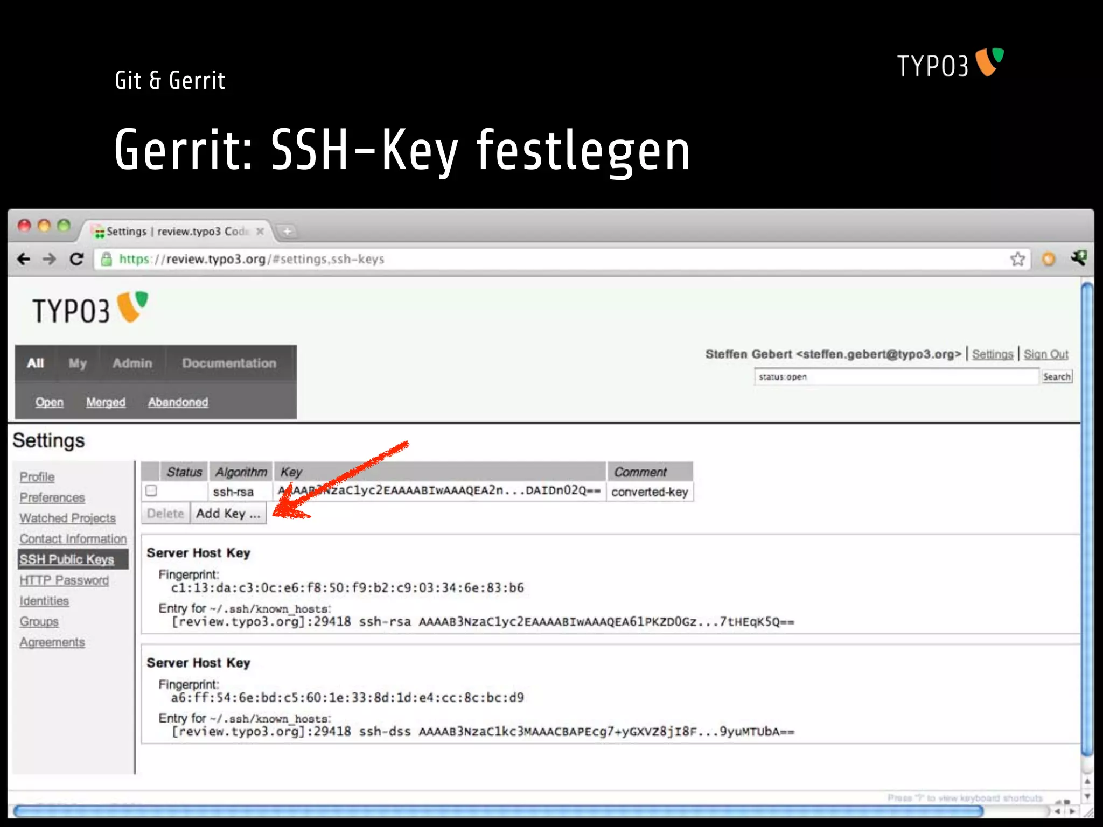Click the 'converted-key' comment cell
This screenshot has width=1103, height=827.
click(650, 492)
